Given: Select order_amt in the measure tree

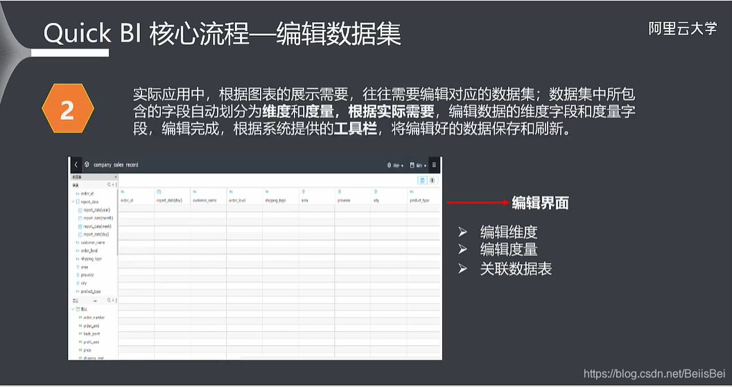Looking at the screenshot, I should (x=91, y=326).
